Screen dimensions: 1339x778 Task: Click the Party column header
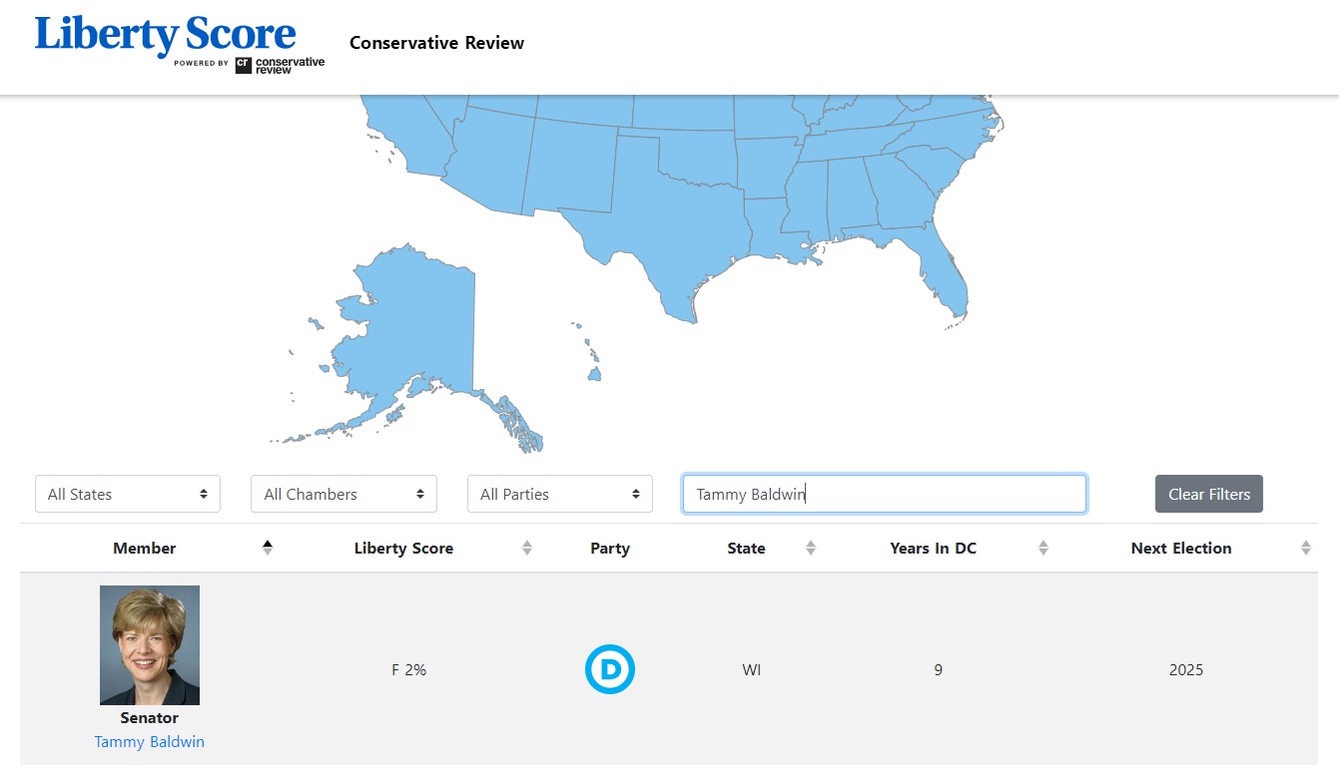coord(609,548)
